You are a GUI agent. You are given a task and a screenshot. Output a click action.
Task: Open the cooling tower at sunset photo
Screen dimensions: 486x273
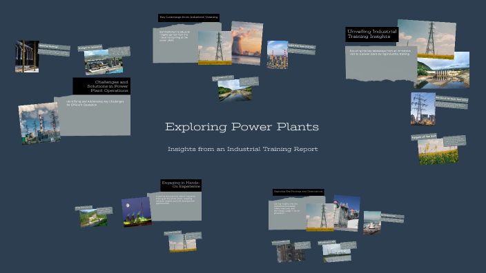click(246, 43)
